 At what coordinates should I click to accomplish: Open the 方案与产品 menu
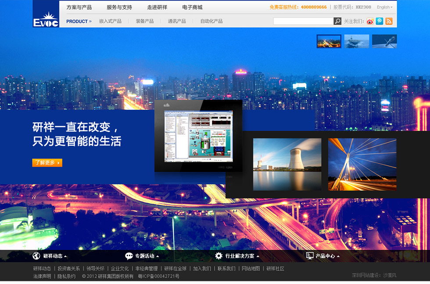(79, 7)
